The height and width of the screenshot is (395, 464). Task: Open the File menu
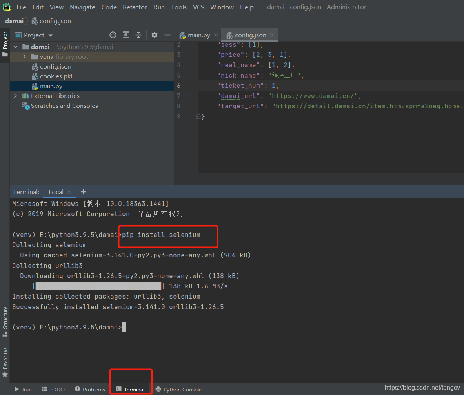coord(21,7)
